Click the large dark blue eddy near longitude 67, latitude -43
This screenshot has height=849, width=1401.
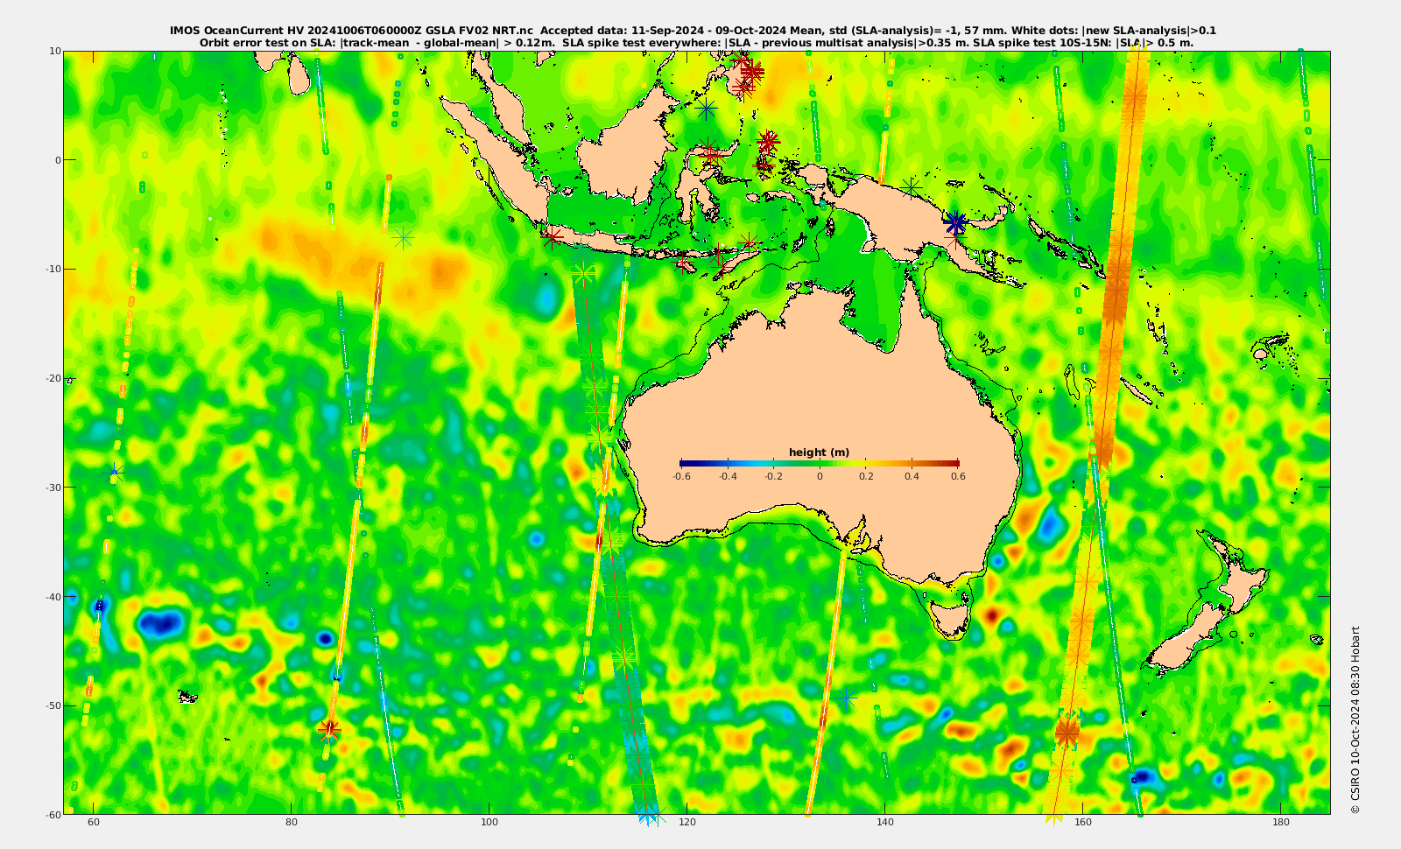(160, 624)
